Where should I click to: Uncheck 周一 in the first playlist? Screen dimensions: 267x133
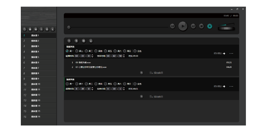[67, 51]
